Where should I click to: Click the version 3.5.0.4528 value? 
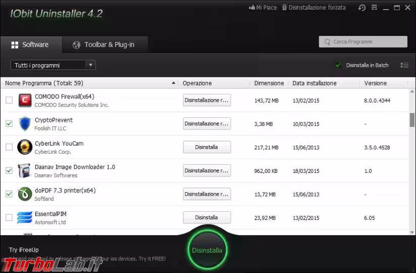tap(377, 148)
